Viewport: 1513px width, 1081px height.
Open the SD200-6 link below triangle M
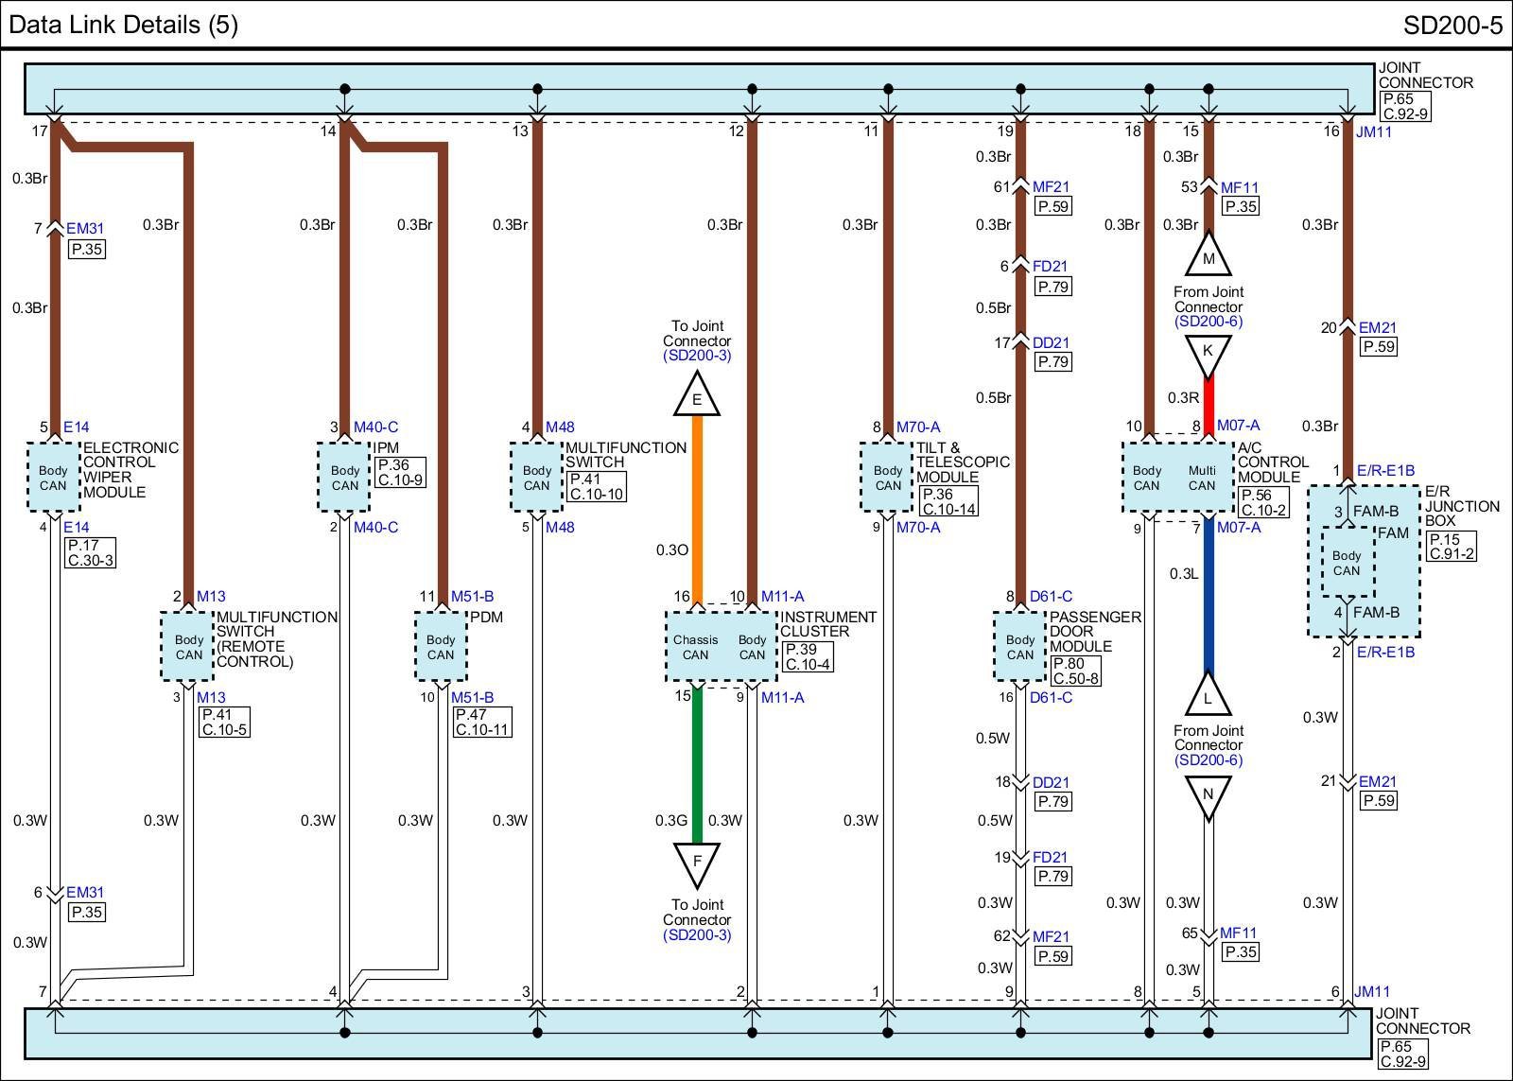coord(1208,322)
